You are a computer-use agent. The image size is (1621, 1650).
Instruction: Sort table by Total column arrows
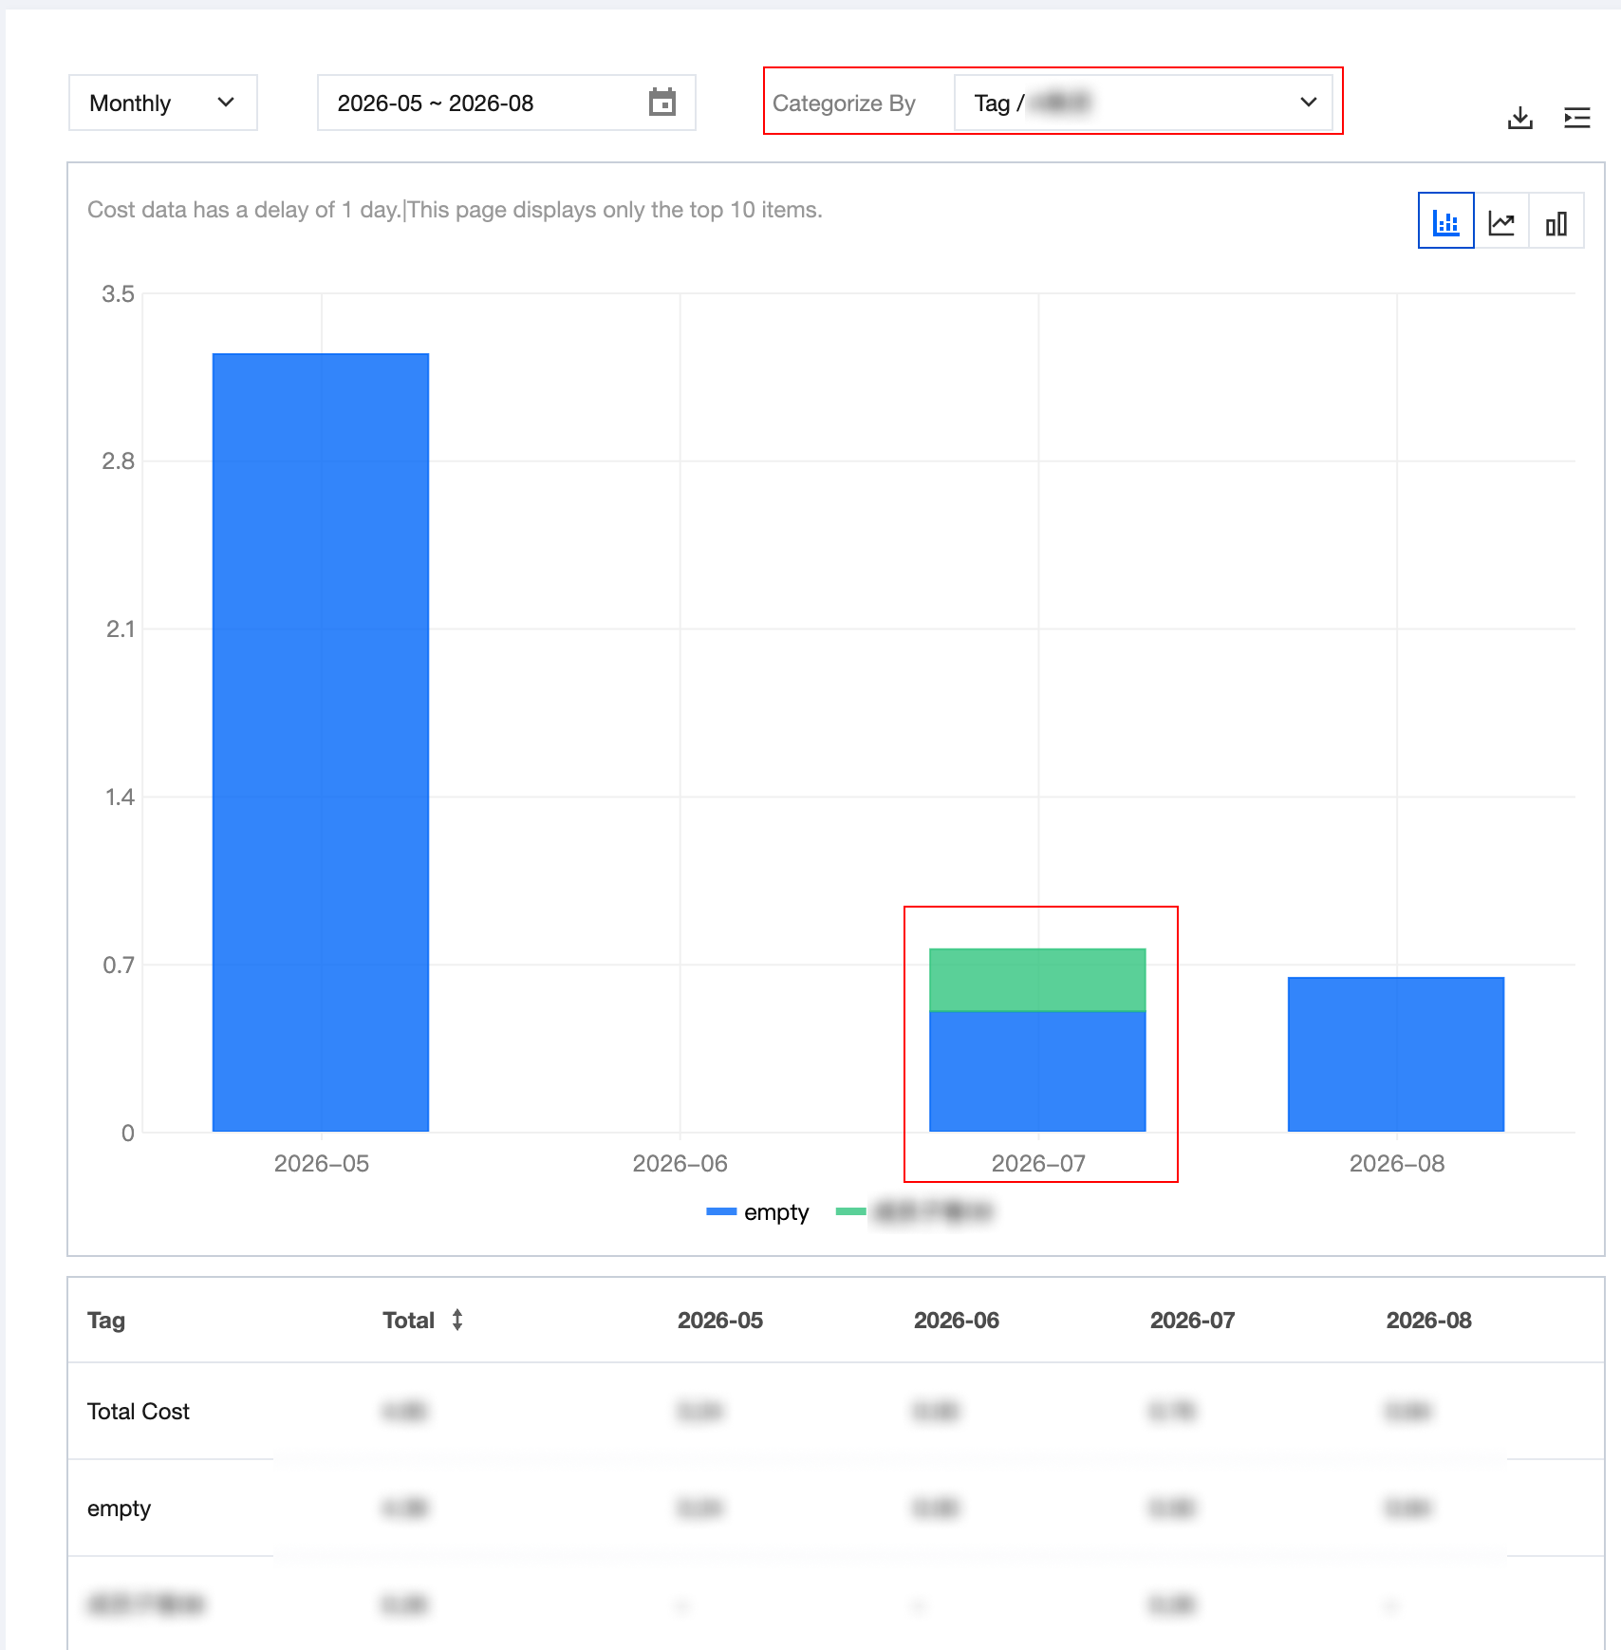tap(457, 1320)
